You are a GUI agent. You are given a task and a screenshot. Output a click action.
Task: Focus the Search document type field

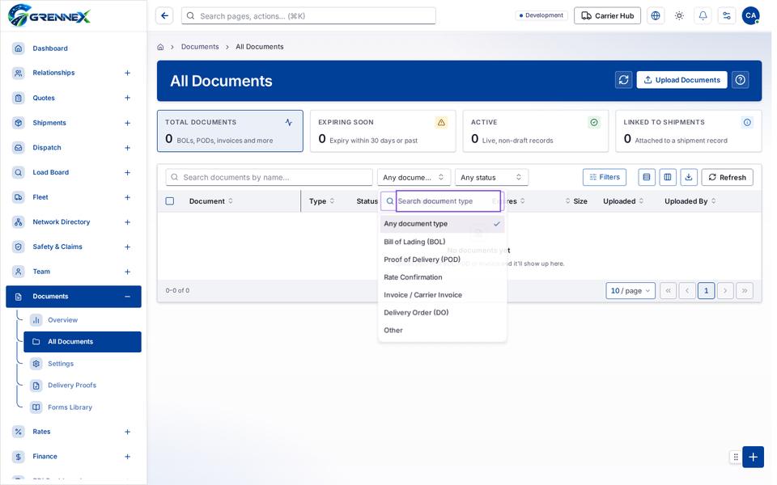point(448,201)
